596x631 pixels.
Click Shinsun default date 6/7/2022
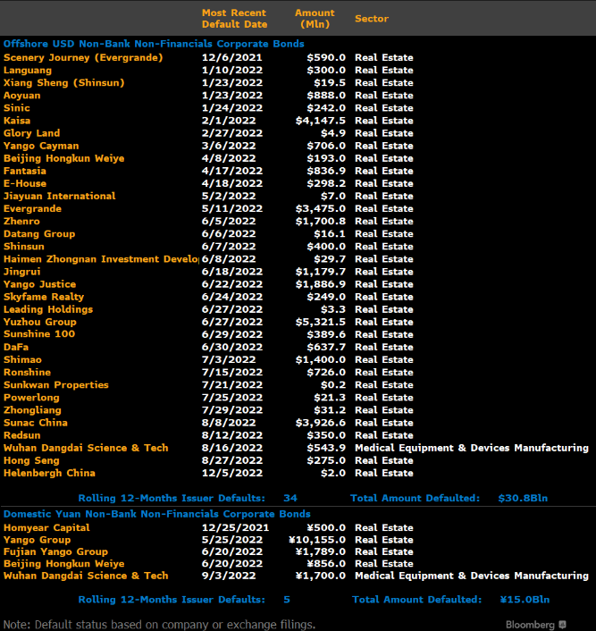pos(229,247)
